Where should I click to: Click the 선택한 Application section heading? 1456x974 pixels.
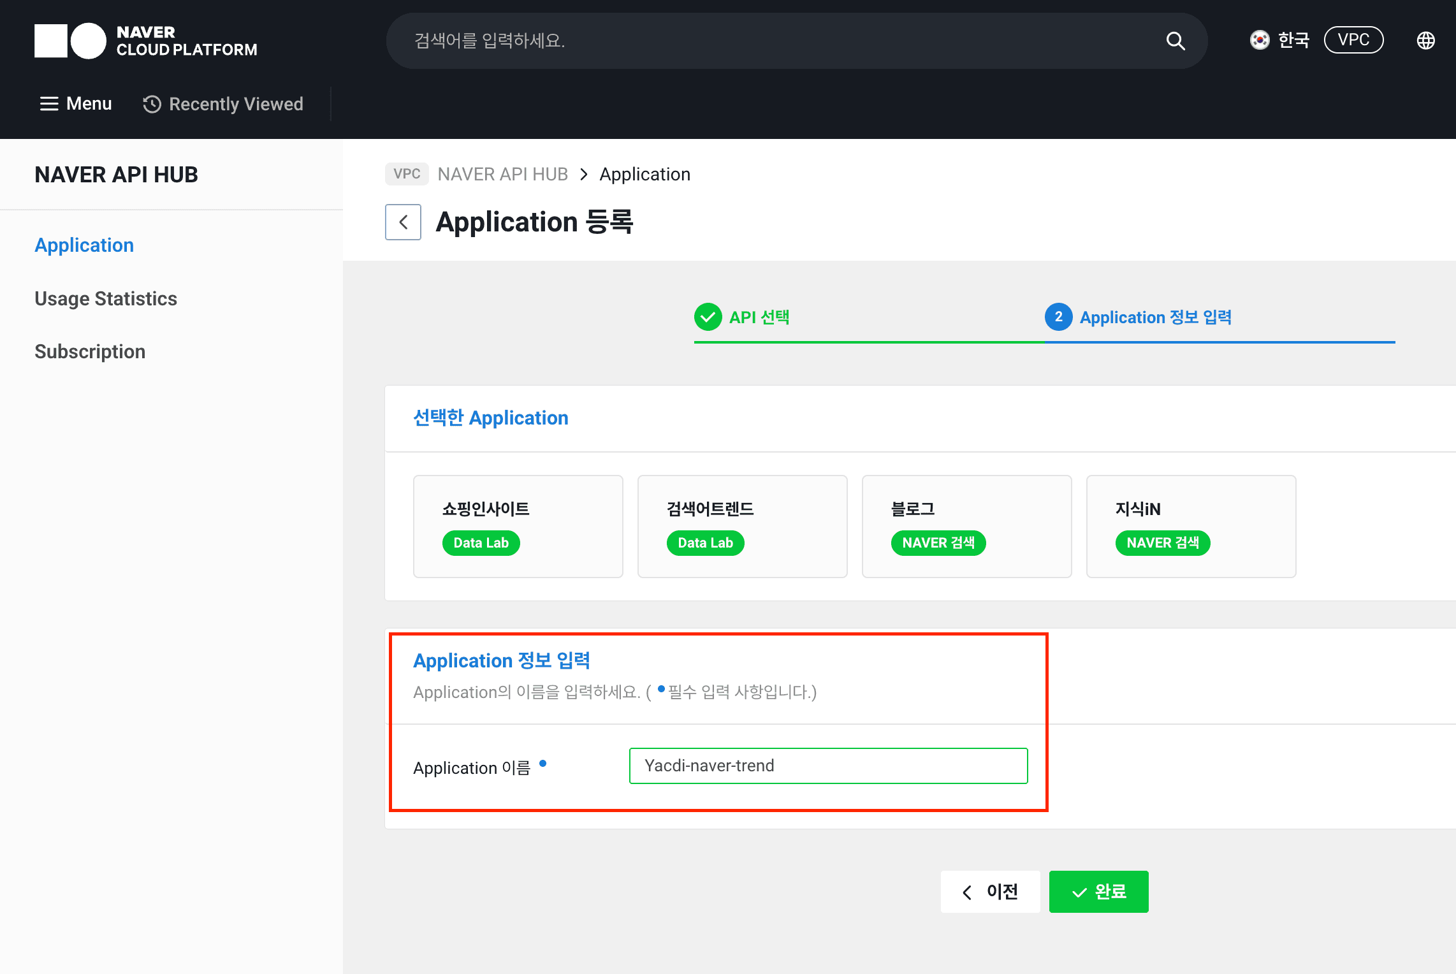pyautogui.click(x=490, y=418)
